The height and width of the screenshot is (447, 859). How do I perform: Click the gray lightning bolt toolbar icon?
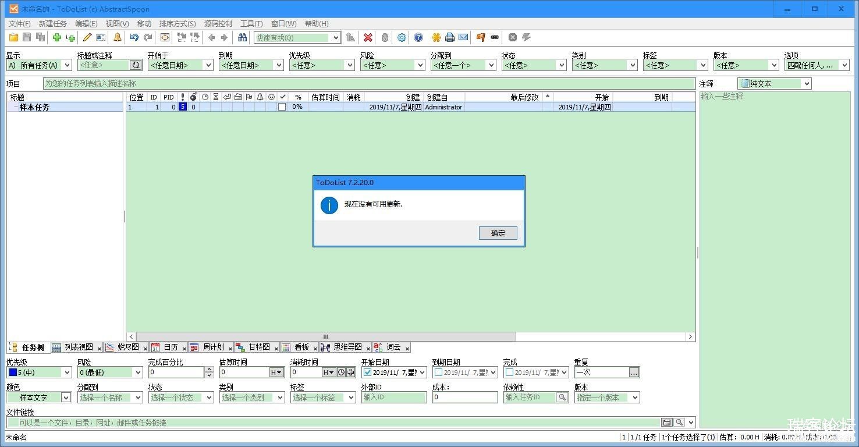526,37
